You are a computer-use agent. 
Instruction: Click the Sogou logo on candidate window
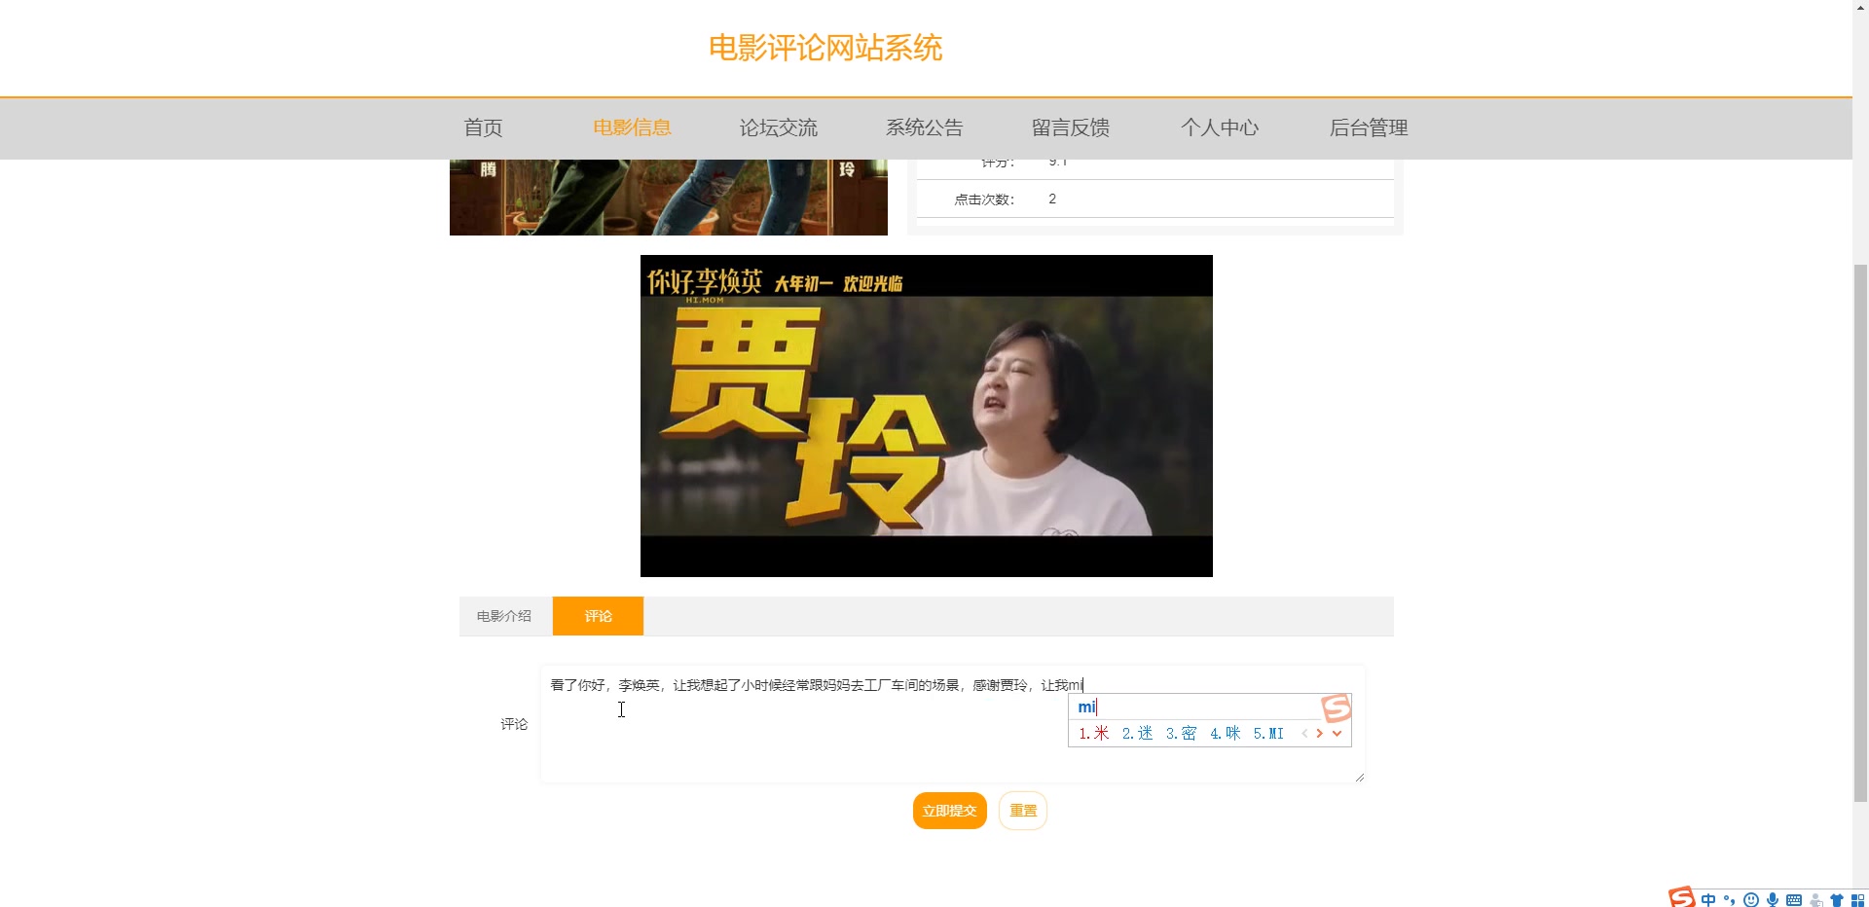(1337, 707)
